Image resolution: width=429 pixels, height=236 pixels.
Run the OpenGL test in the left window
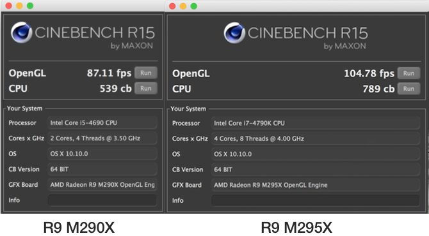(146, 73)
